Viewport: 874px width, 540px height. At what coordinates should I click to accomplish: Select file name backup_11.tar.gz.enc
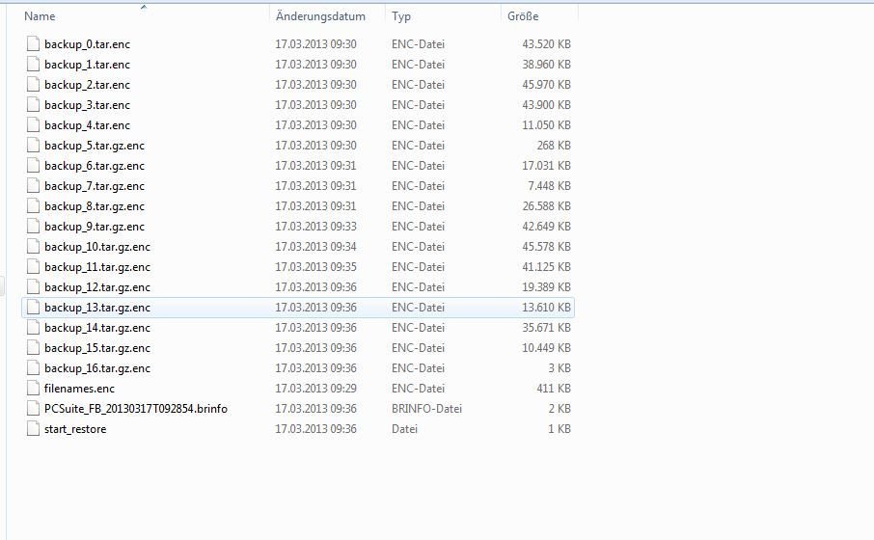point(97,267)
